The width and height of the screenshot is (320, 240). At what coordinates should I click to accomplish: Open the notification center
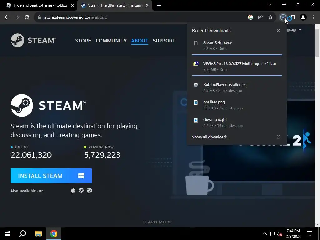pyautogui.click(x=310, y=234)
